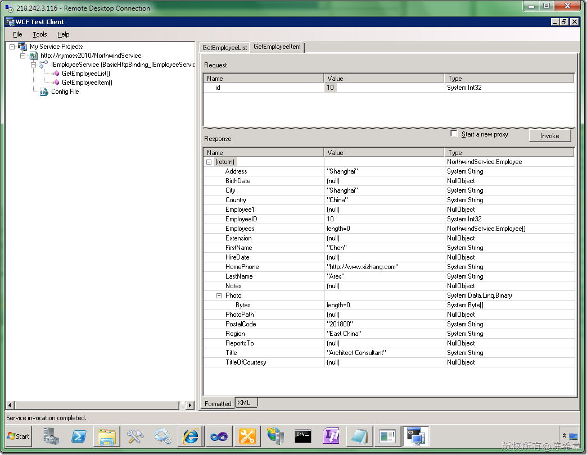Select the PostalCode "201800" value cell
Image resolution: width=587 pixels, height=455 pixels.
click(385, 324)
